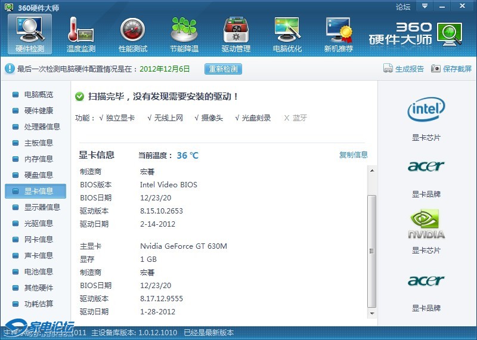Open 驱动管理 driver management icon
The width and height of the screenshot is (477, 340).
click(x=236, y=33)
